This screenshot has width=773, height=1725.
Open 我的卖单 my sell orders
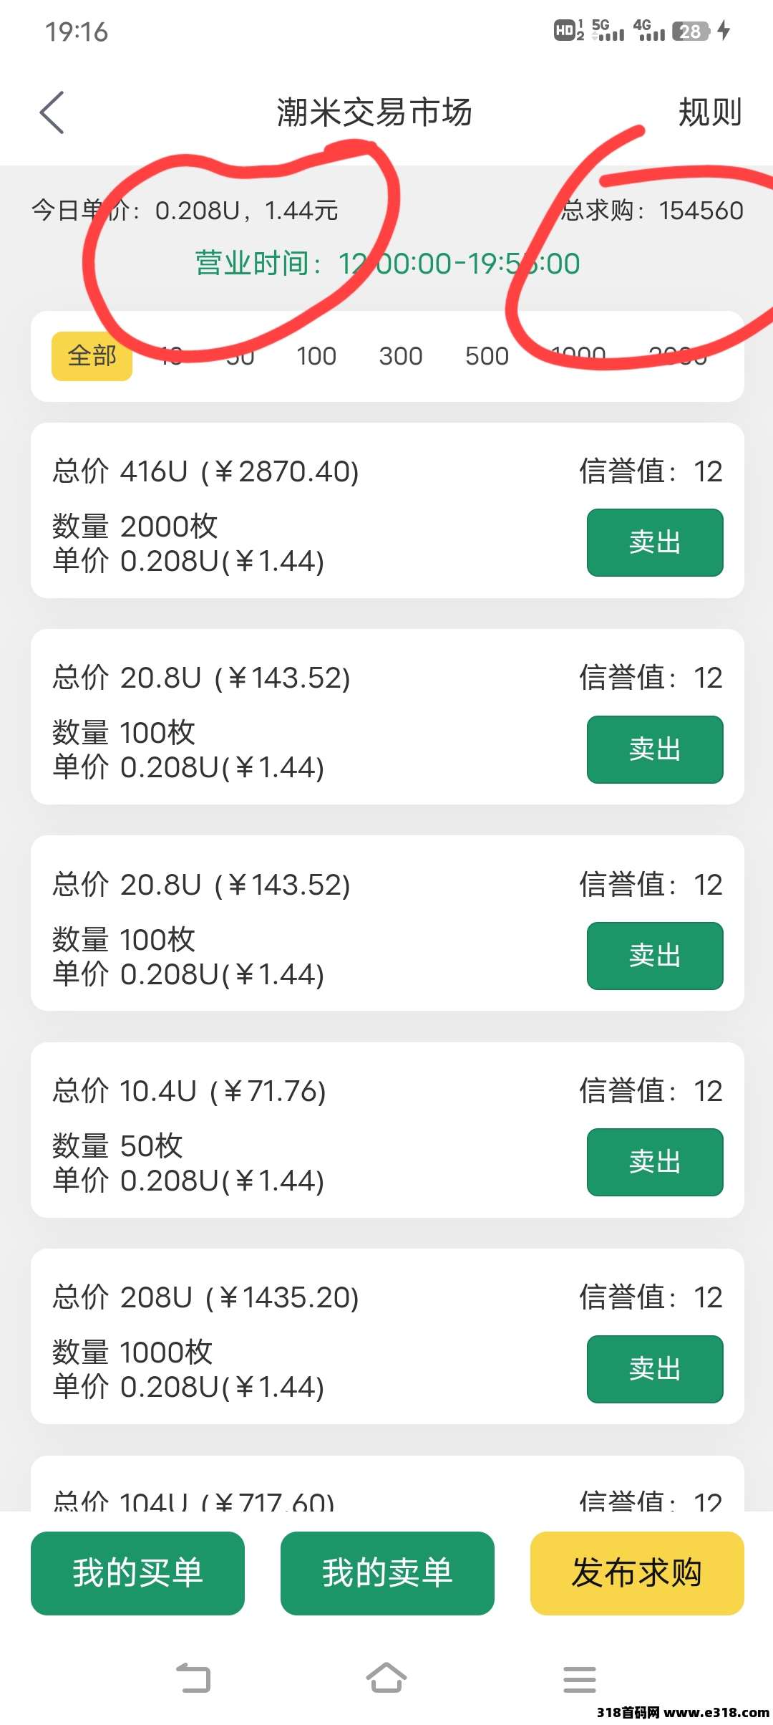387,1573
